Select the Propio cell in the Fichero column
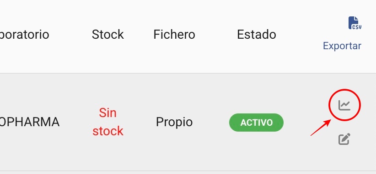 tap(174, 122)
